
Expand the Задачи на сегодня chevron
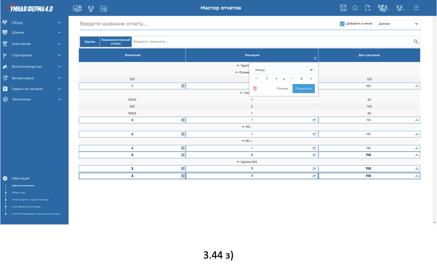pyautogui.click(x=59, y=89)
